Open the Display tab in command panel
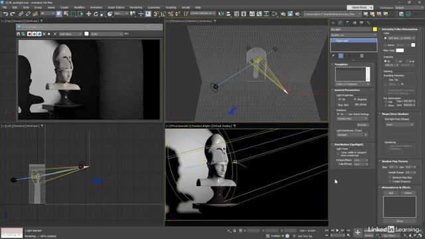Viewport: 425px width, 239px height. click(x=361, y=23)
